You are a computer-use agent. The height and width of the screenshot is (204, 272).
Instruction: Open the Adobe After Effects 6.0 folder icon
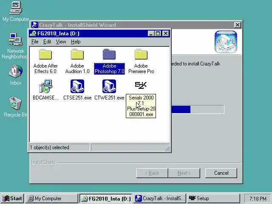45,54
